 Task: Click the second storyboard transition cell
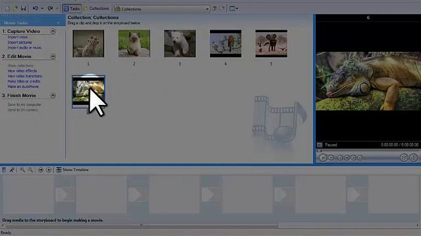point(137,195)
